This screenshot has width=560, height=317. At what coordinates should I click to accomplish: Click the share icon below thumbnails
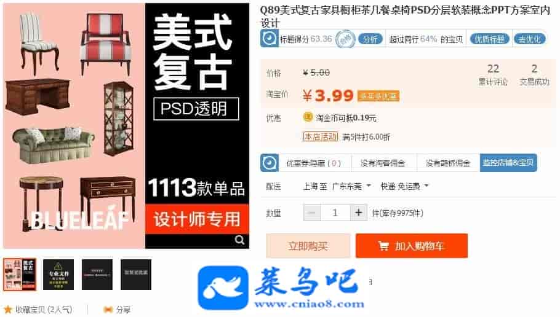point(108,310)
